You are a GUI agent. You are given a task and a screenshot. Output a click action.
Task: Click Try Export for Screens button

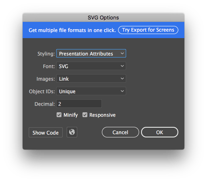pos(148,30)
